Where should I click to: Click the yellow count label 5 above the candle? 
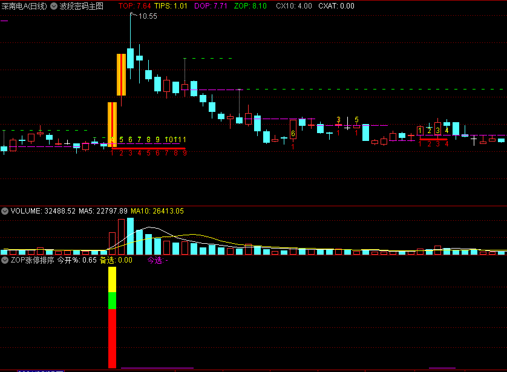tap(356, 120)
